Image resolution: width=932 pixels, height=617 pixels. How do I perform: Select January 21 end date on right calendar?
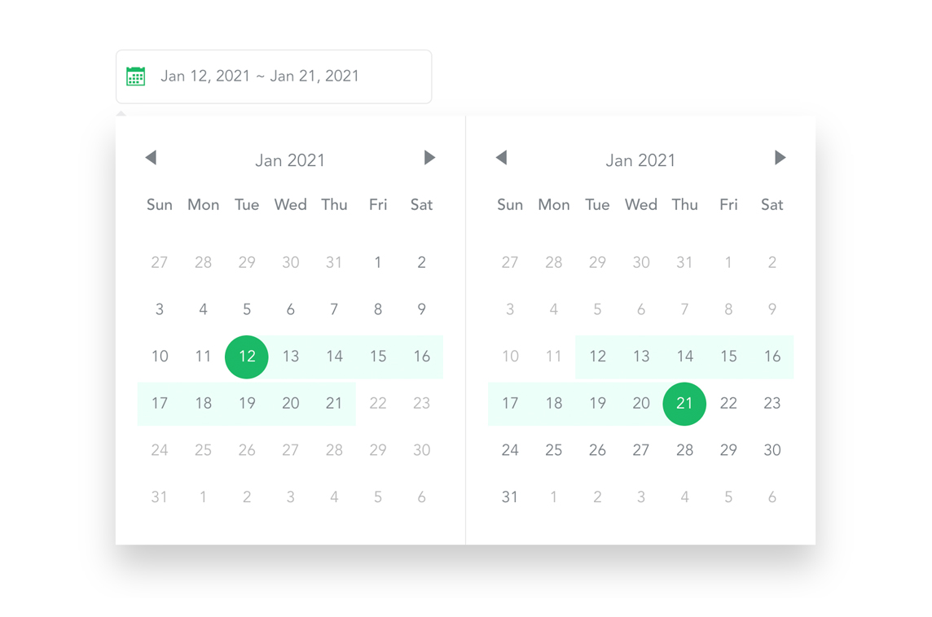[684, 403]
